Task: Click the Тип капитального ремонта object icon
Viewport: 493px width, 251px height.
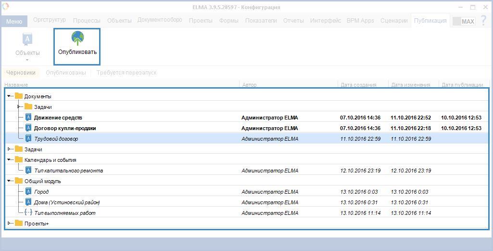Action: [28, 170]
